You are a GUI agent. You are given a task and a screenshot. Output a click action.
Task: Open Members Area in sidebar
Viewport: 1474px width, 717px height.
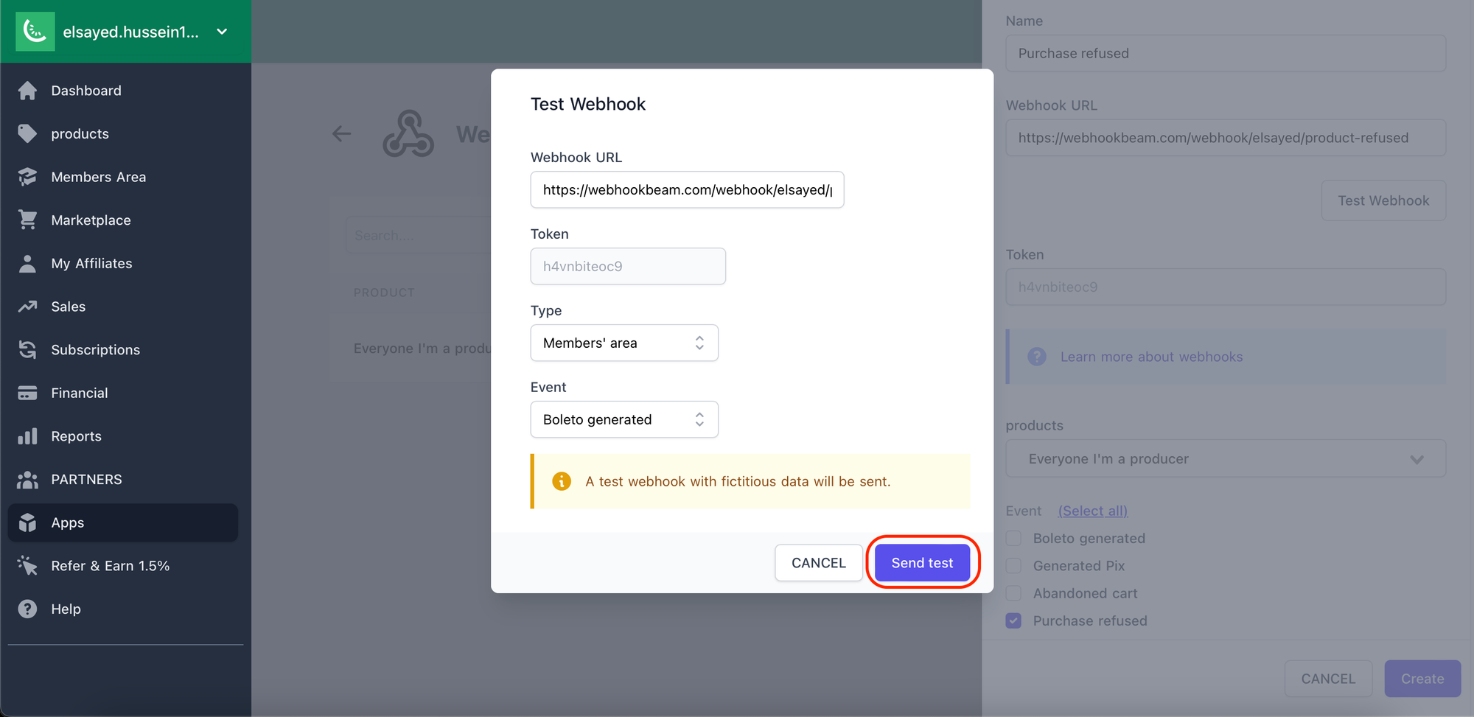[98, 177]
